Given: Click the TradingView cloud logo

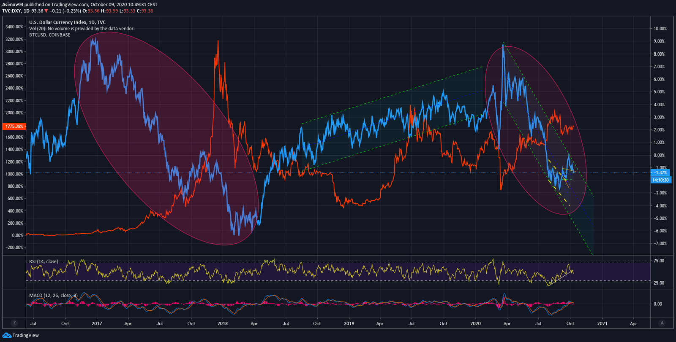Looking at the screenshot, I should pyautogui.click(x=6, y=335).
